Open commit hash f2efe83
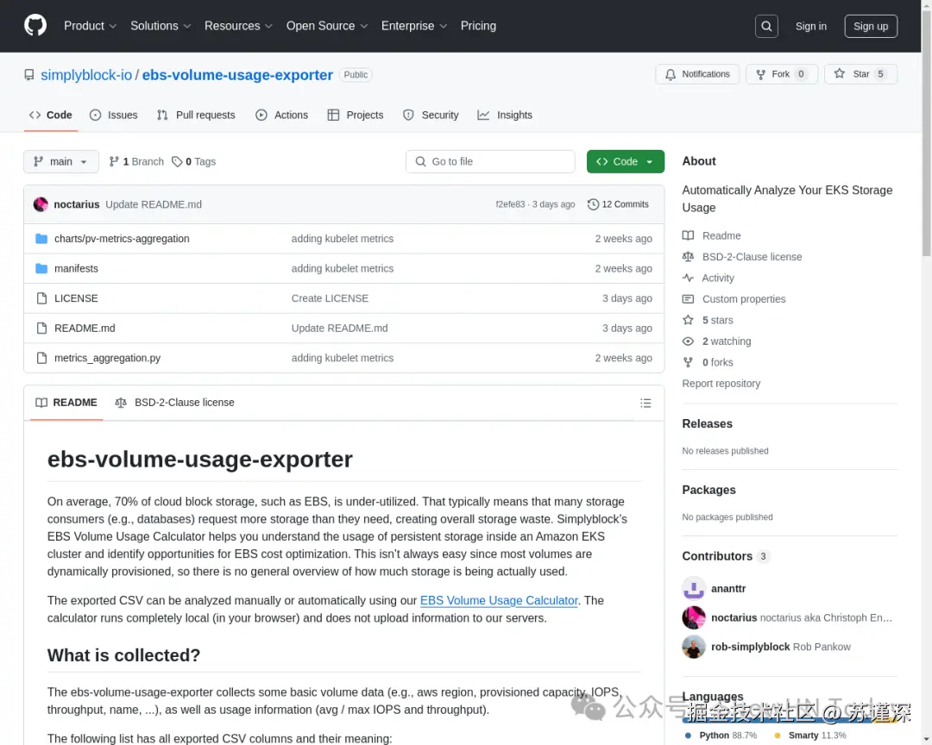 pyautogui.click(x=510, y=204)
